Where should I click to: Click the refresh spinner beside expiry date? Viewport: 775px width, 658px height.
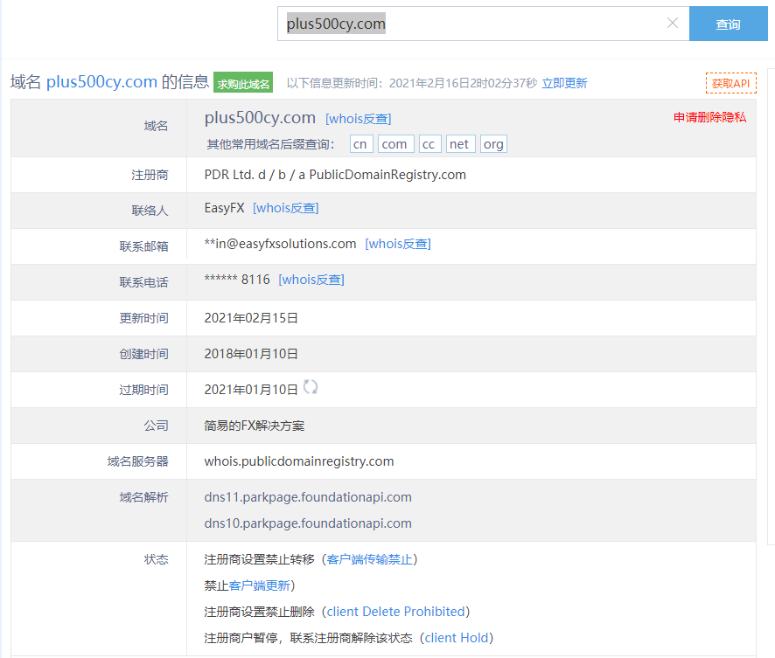click(x=311, y=387)
